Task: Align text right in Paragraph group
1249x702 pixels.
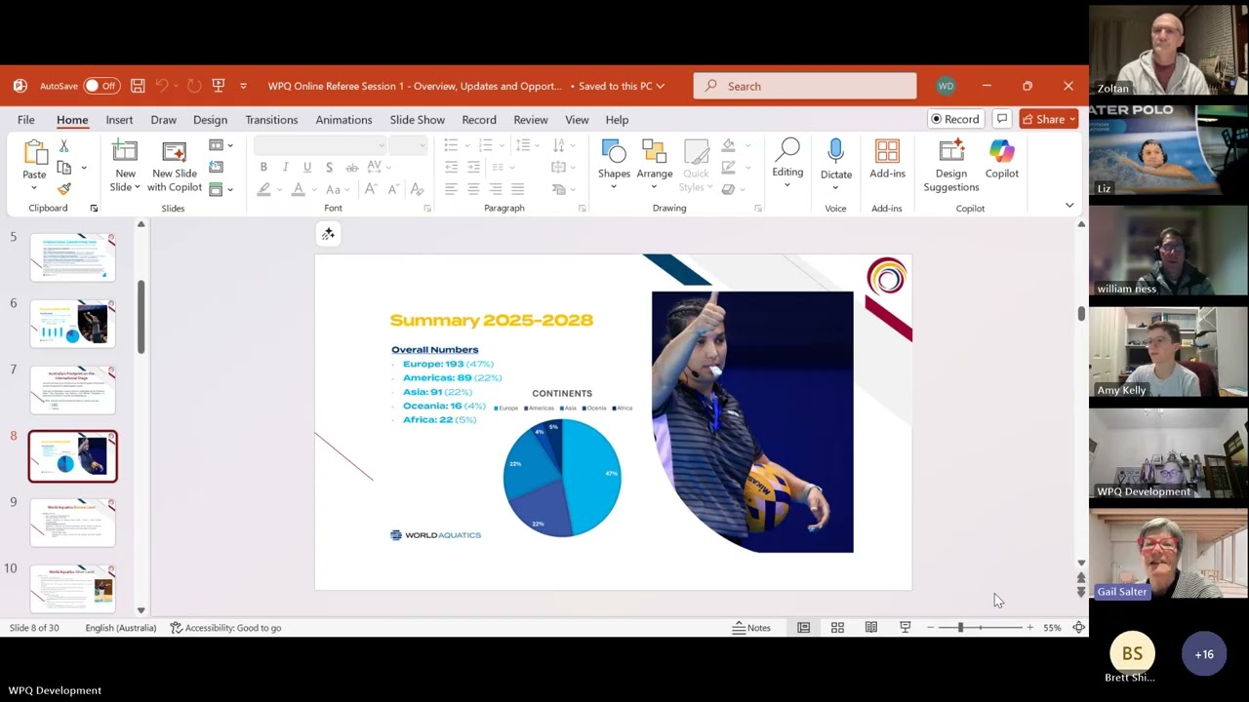Action: coord(496,189)
